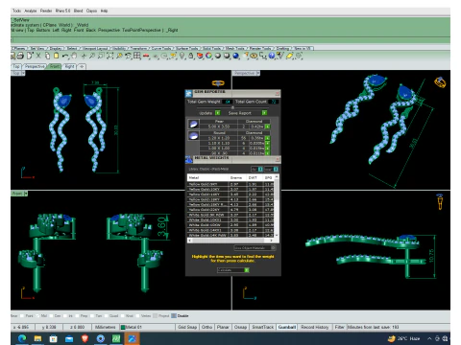Image resolution: width=461 pixels, height=345 pixels.
Task: Click the light bulb Hide Objects icon
Action: point(182,56)
